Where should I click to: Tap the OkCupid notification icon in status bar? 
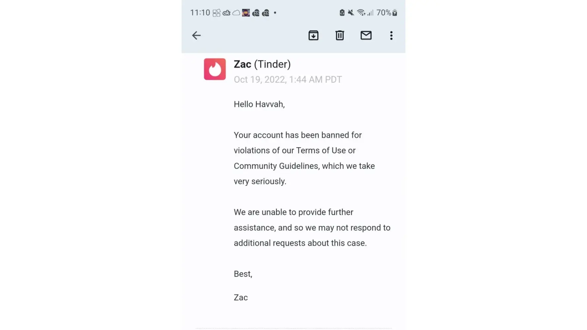click(x=226, y=13)
